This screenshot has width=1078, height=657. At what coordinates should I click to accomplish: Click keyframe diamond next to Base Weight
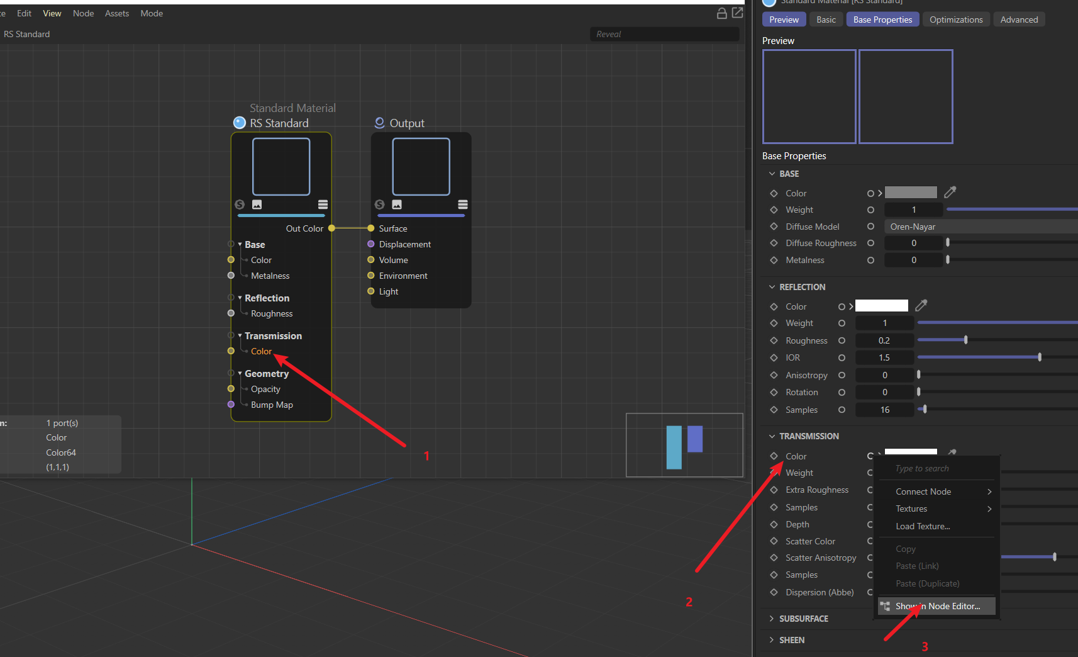pyautogui.click(x=774, y=210)
